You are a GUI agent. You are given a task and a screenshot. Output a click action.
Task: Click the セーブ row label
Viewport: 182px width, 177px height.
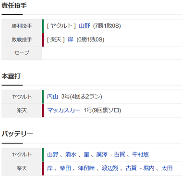point(22,53)
